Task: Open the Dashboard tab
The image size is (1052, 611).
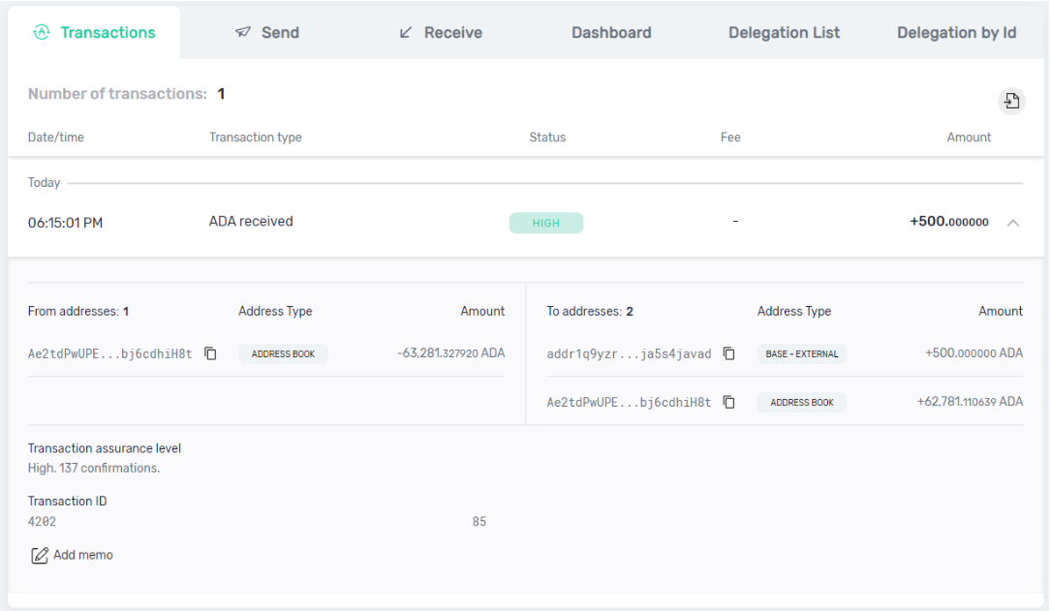Action: tap(611, 33)
